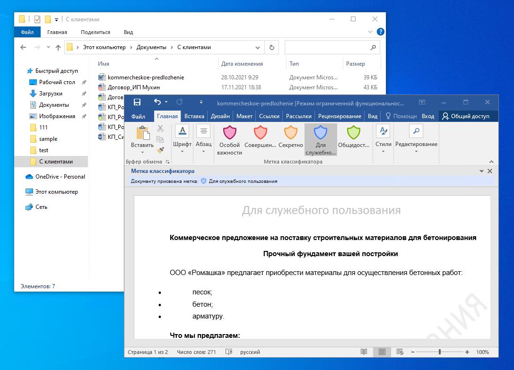Screen dimensions: 514x370
Task: Open the Шрифт font group
Action: point(182,139)
